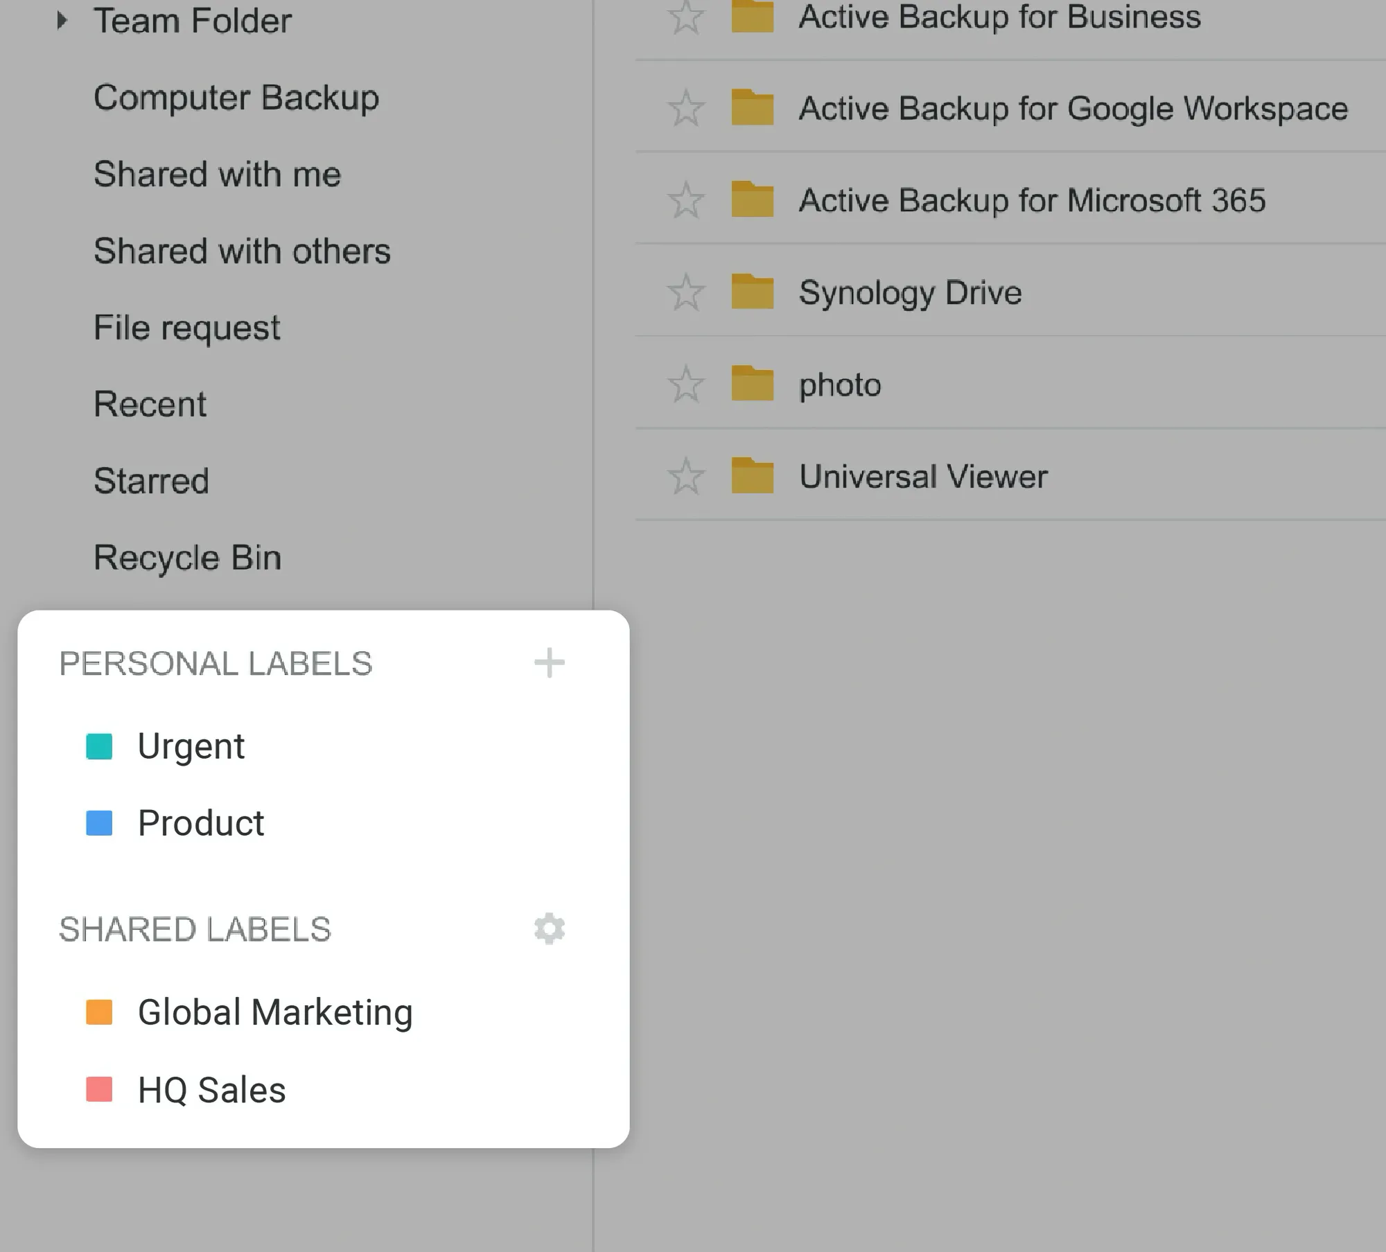Click the photo folder icon
Screen dimensions: 1386x1252
(752, 384)
